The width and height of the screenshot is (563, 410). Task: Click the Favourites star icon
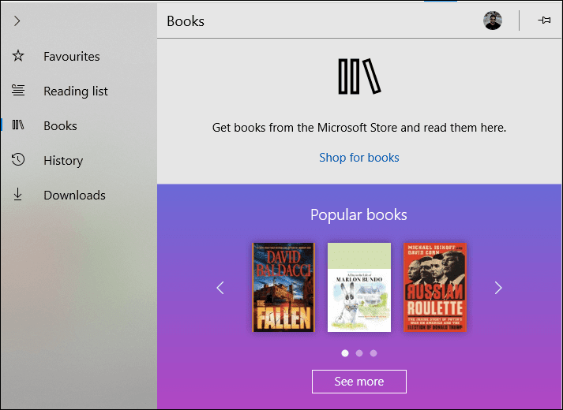tap(18, 55)
